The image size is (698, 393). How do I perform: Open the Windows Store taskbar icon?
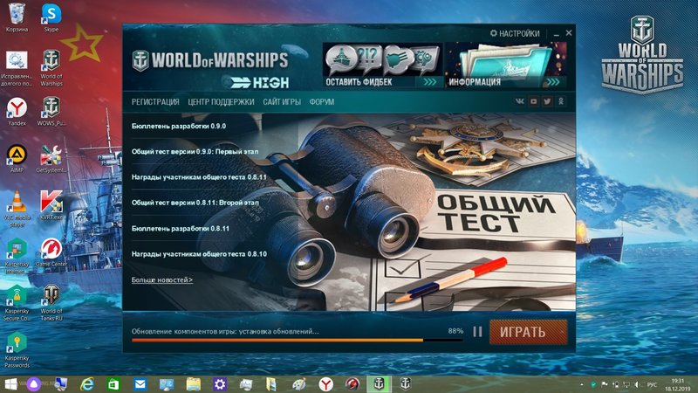click(x=113, y=384)
